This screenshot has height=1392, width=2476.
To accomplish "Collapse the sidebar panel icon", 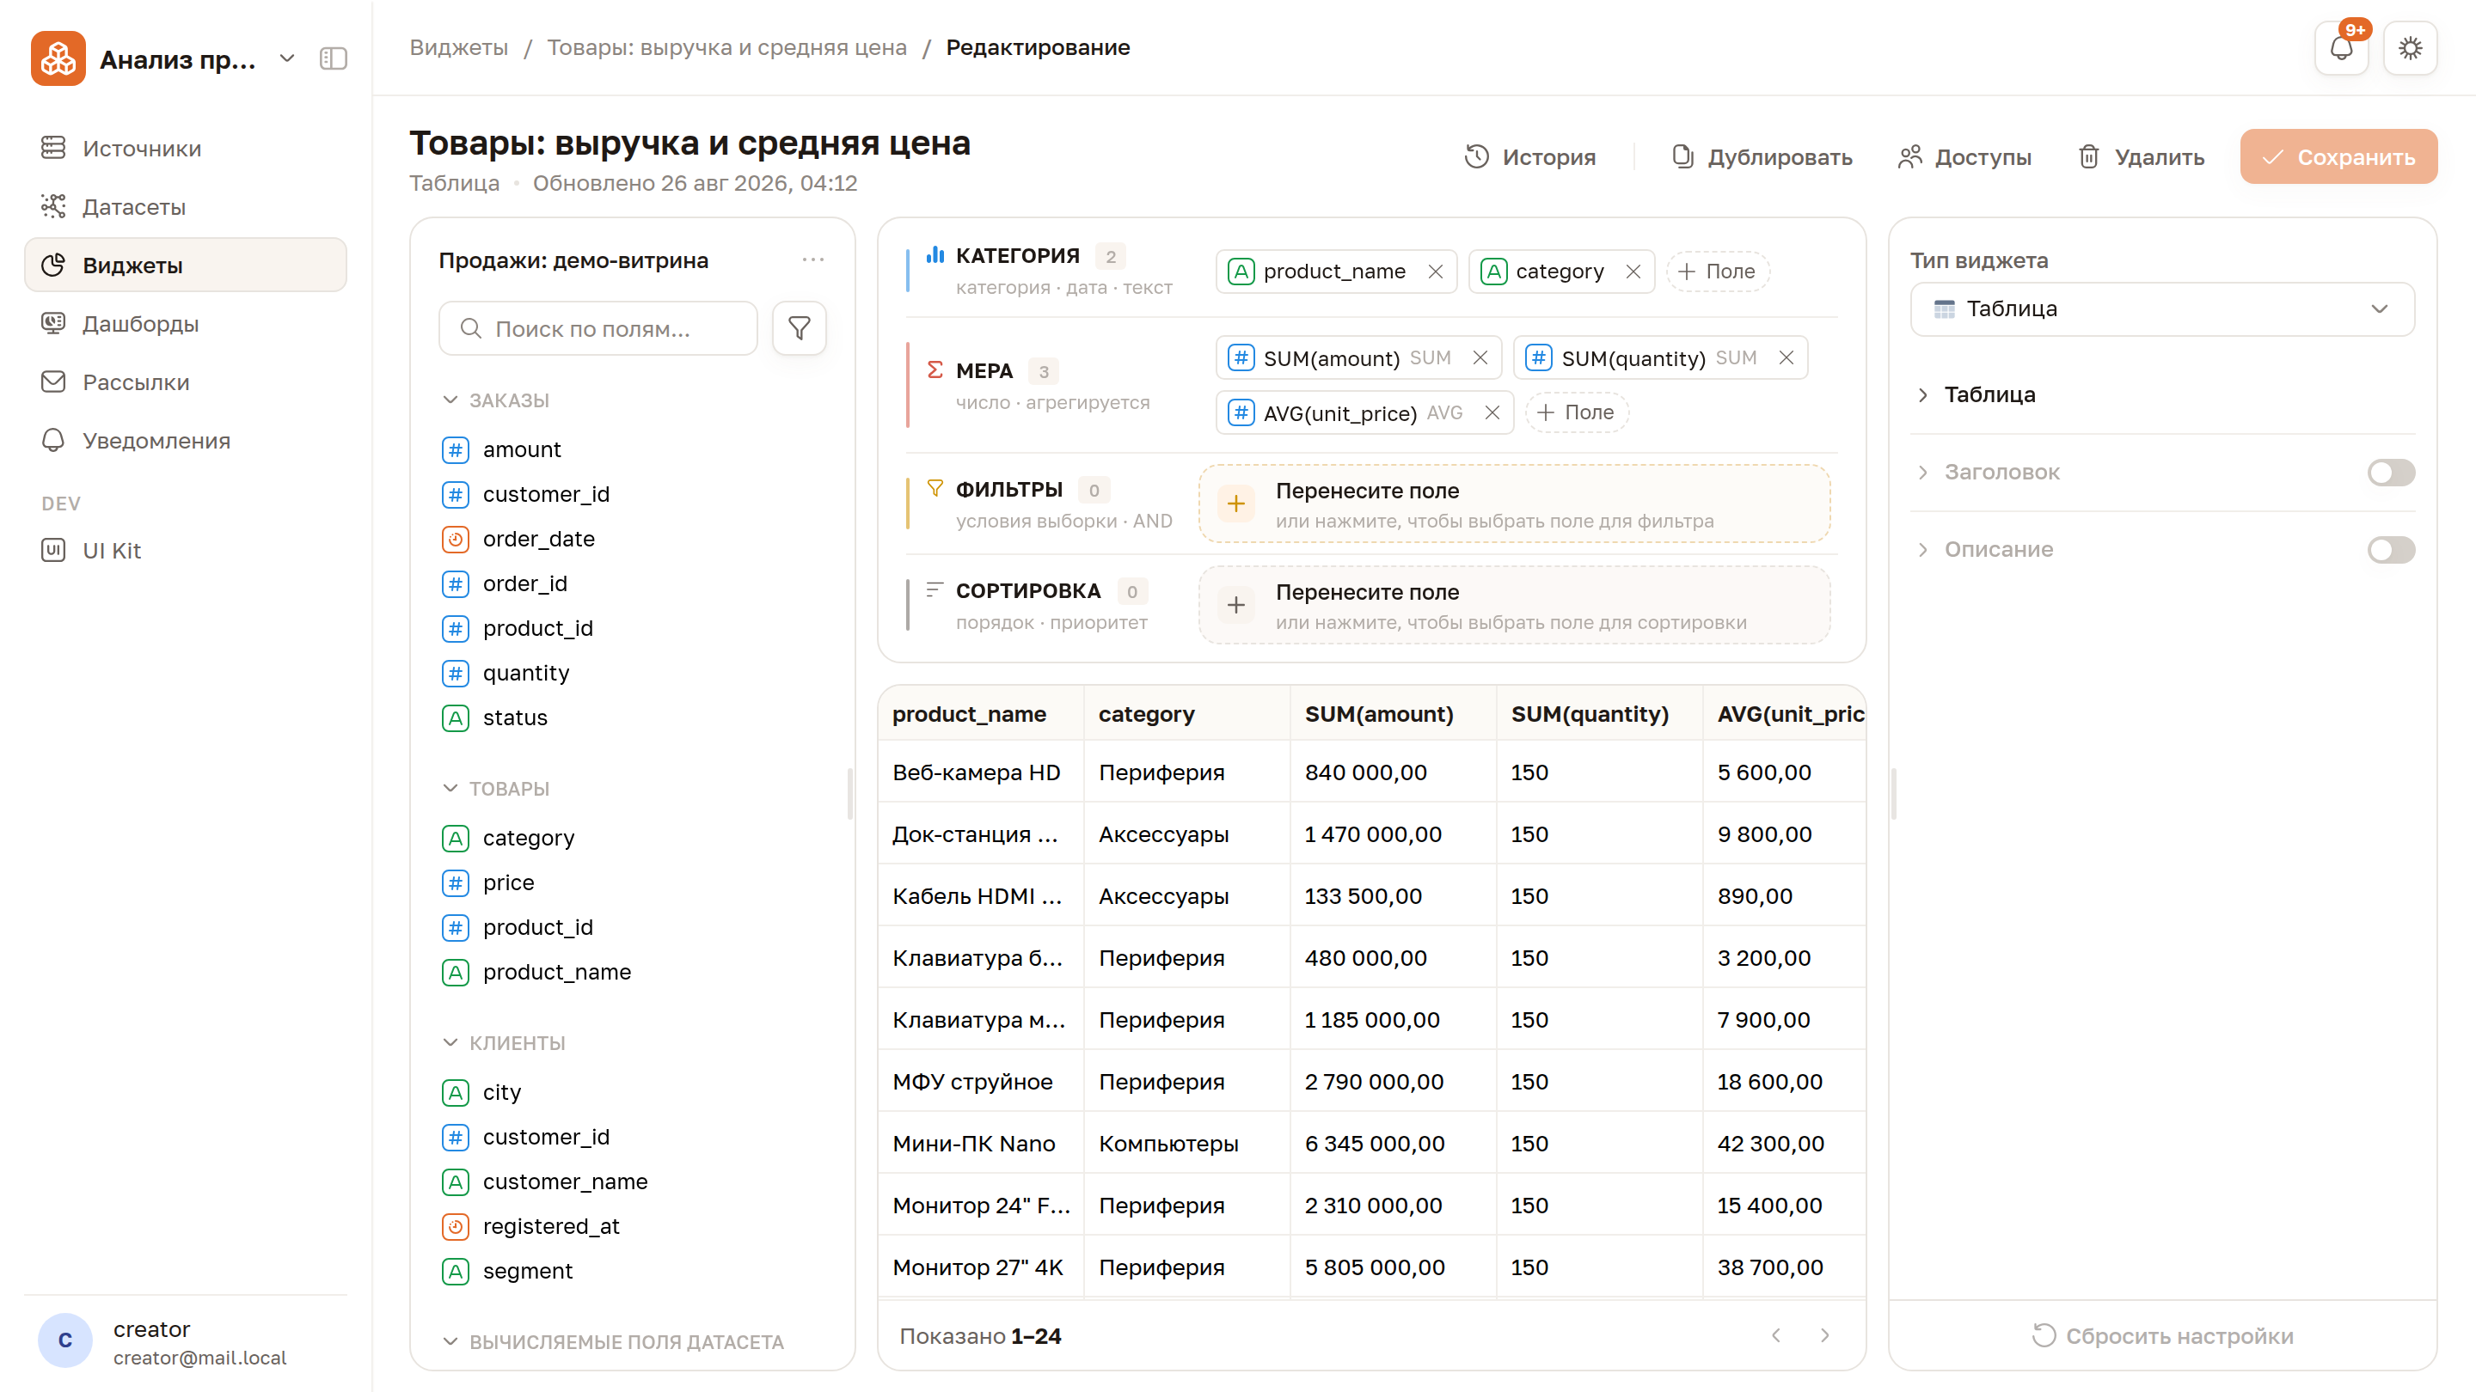I will [333, 58].
